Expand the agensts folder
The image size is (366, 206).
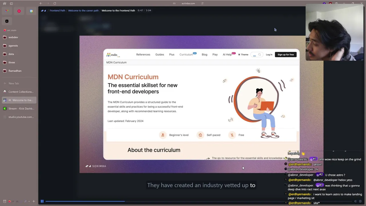click(x=19, y=45)
